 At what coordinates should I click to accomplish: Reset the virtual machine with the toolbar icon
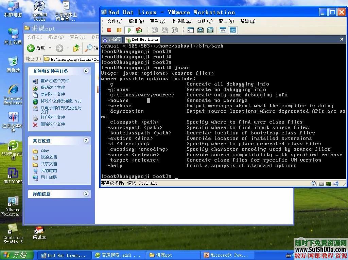click(x=139, y=30)
